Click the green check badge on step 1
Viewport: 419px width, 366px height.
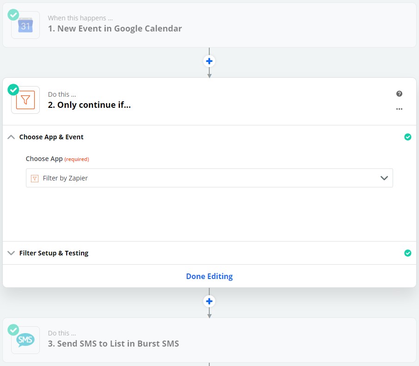(x=13, y=15)
